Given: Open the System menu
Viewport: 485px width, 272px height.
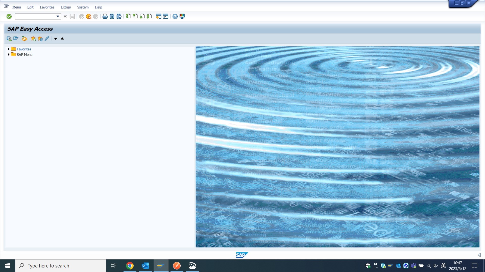Looking at the screenshot, I should coord(83,7).
